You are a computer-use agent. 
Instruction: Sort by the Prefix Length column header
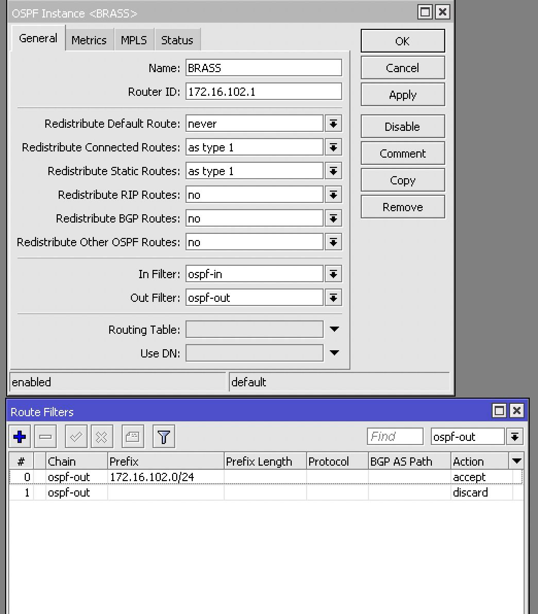(265, 462)
